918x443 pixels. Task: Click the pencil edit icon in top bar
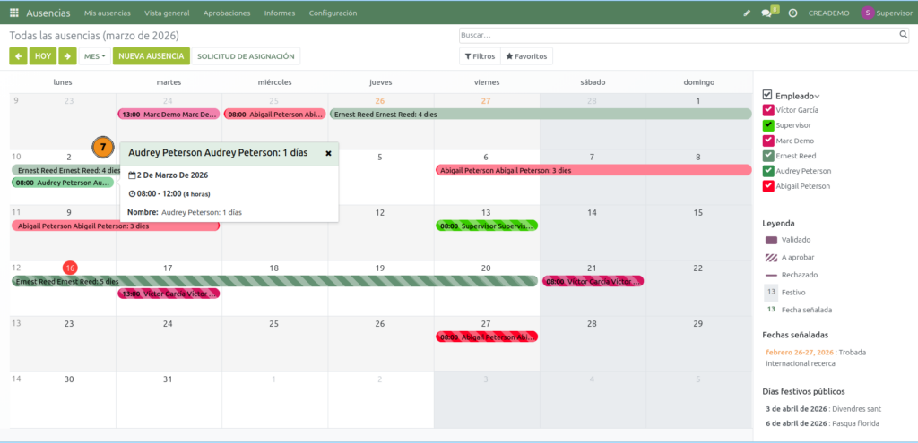click(748, 13)
